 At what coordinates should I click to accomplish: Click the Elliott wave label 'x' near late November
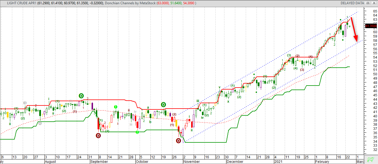[228, 101]
